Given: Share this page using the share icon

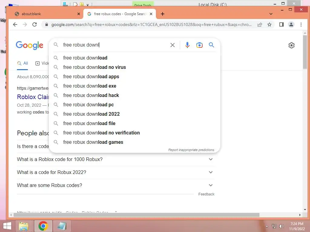Looking at the screenshot, I should [260, 24].
